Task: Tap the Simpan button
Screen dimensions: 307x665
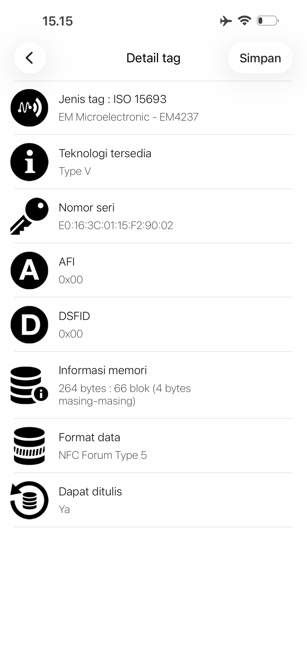Action: (x=260, y=58)
